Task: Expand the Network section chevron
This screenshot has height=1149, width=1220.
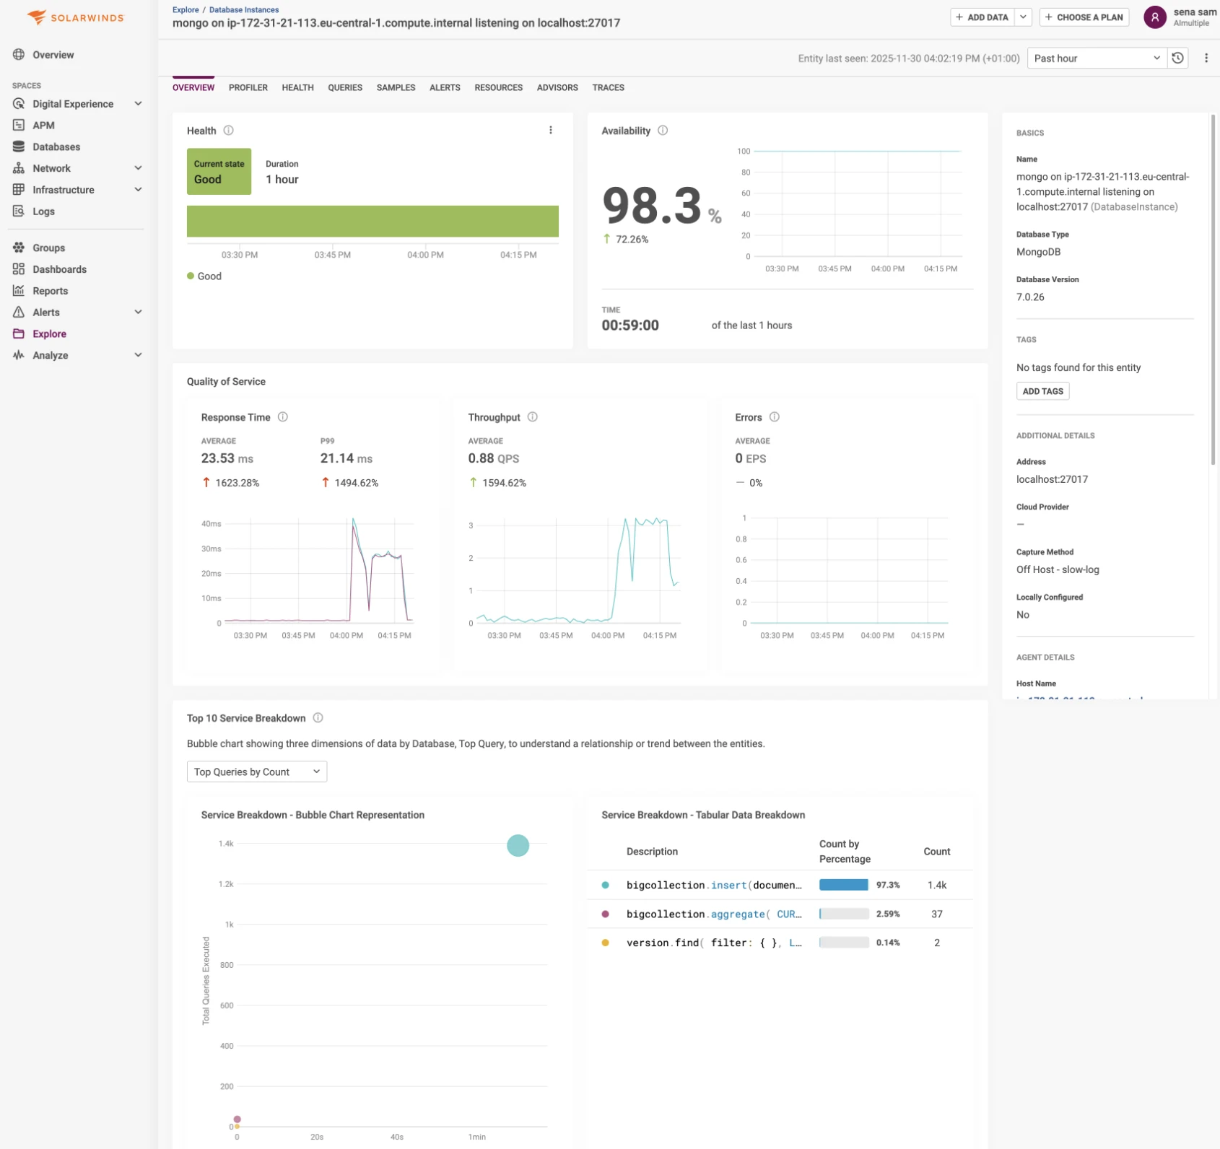Action: coord(138,168)
